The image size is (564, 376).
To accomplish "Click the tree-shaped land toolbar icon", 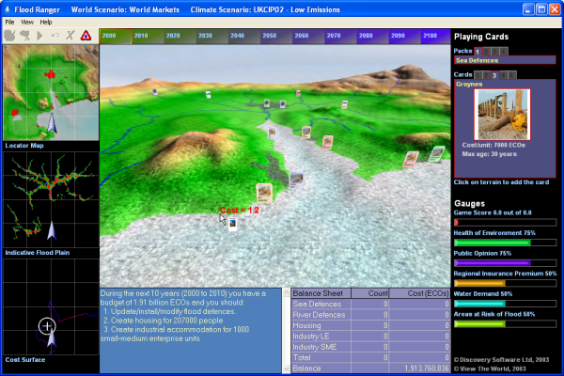I will [x=24, y=36].
